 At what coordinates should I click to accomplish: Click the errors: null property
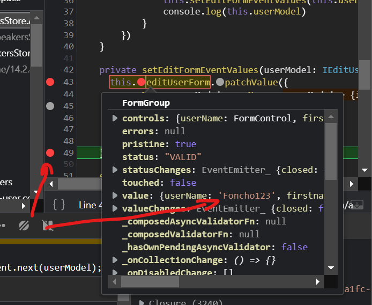pos(154,131)
